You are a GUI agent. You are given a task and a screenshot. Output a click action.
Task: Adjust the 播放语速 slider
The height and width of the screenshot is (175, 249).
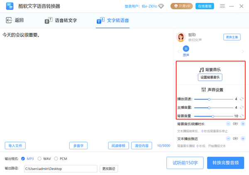tap(214, 100)
